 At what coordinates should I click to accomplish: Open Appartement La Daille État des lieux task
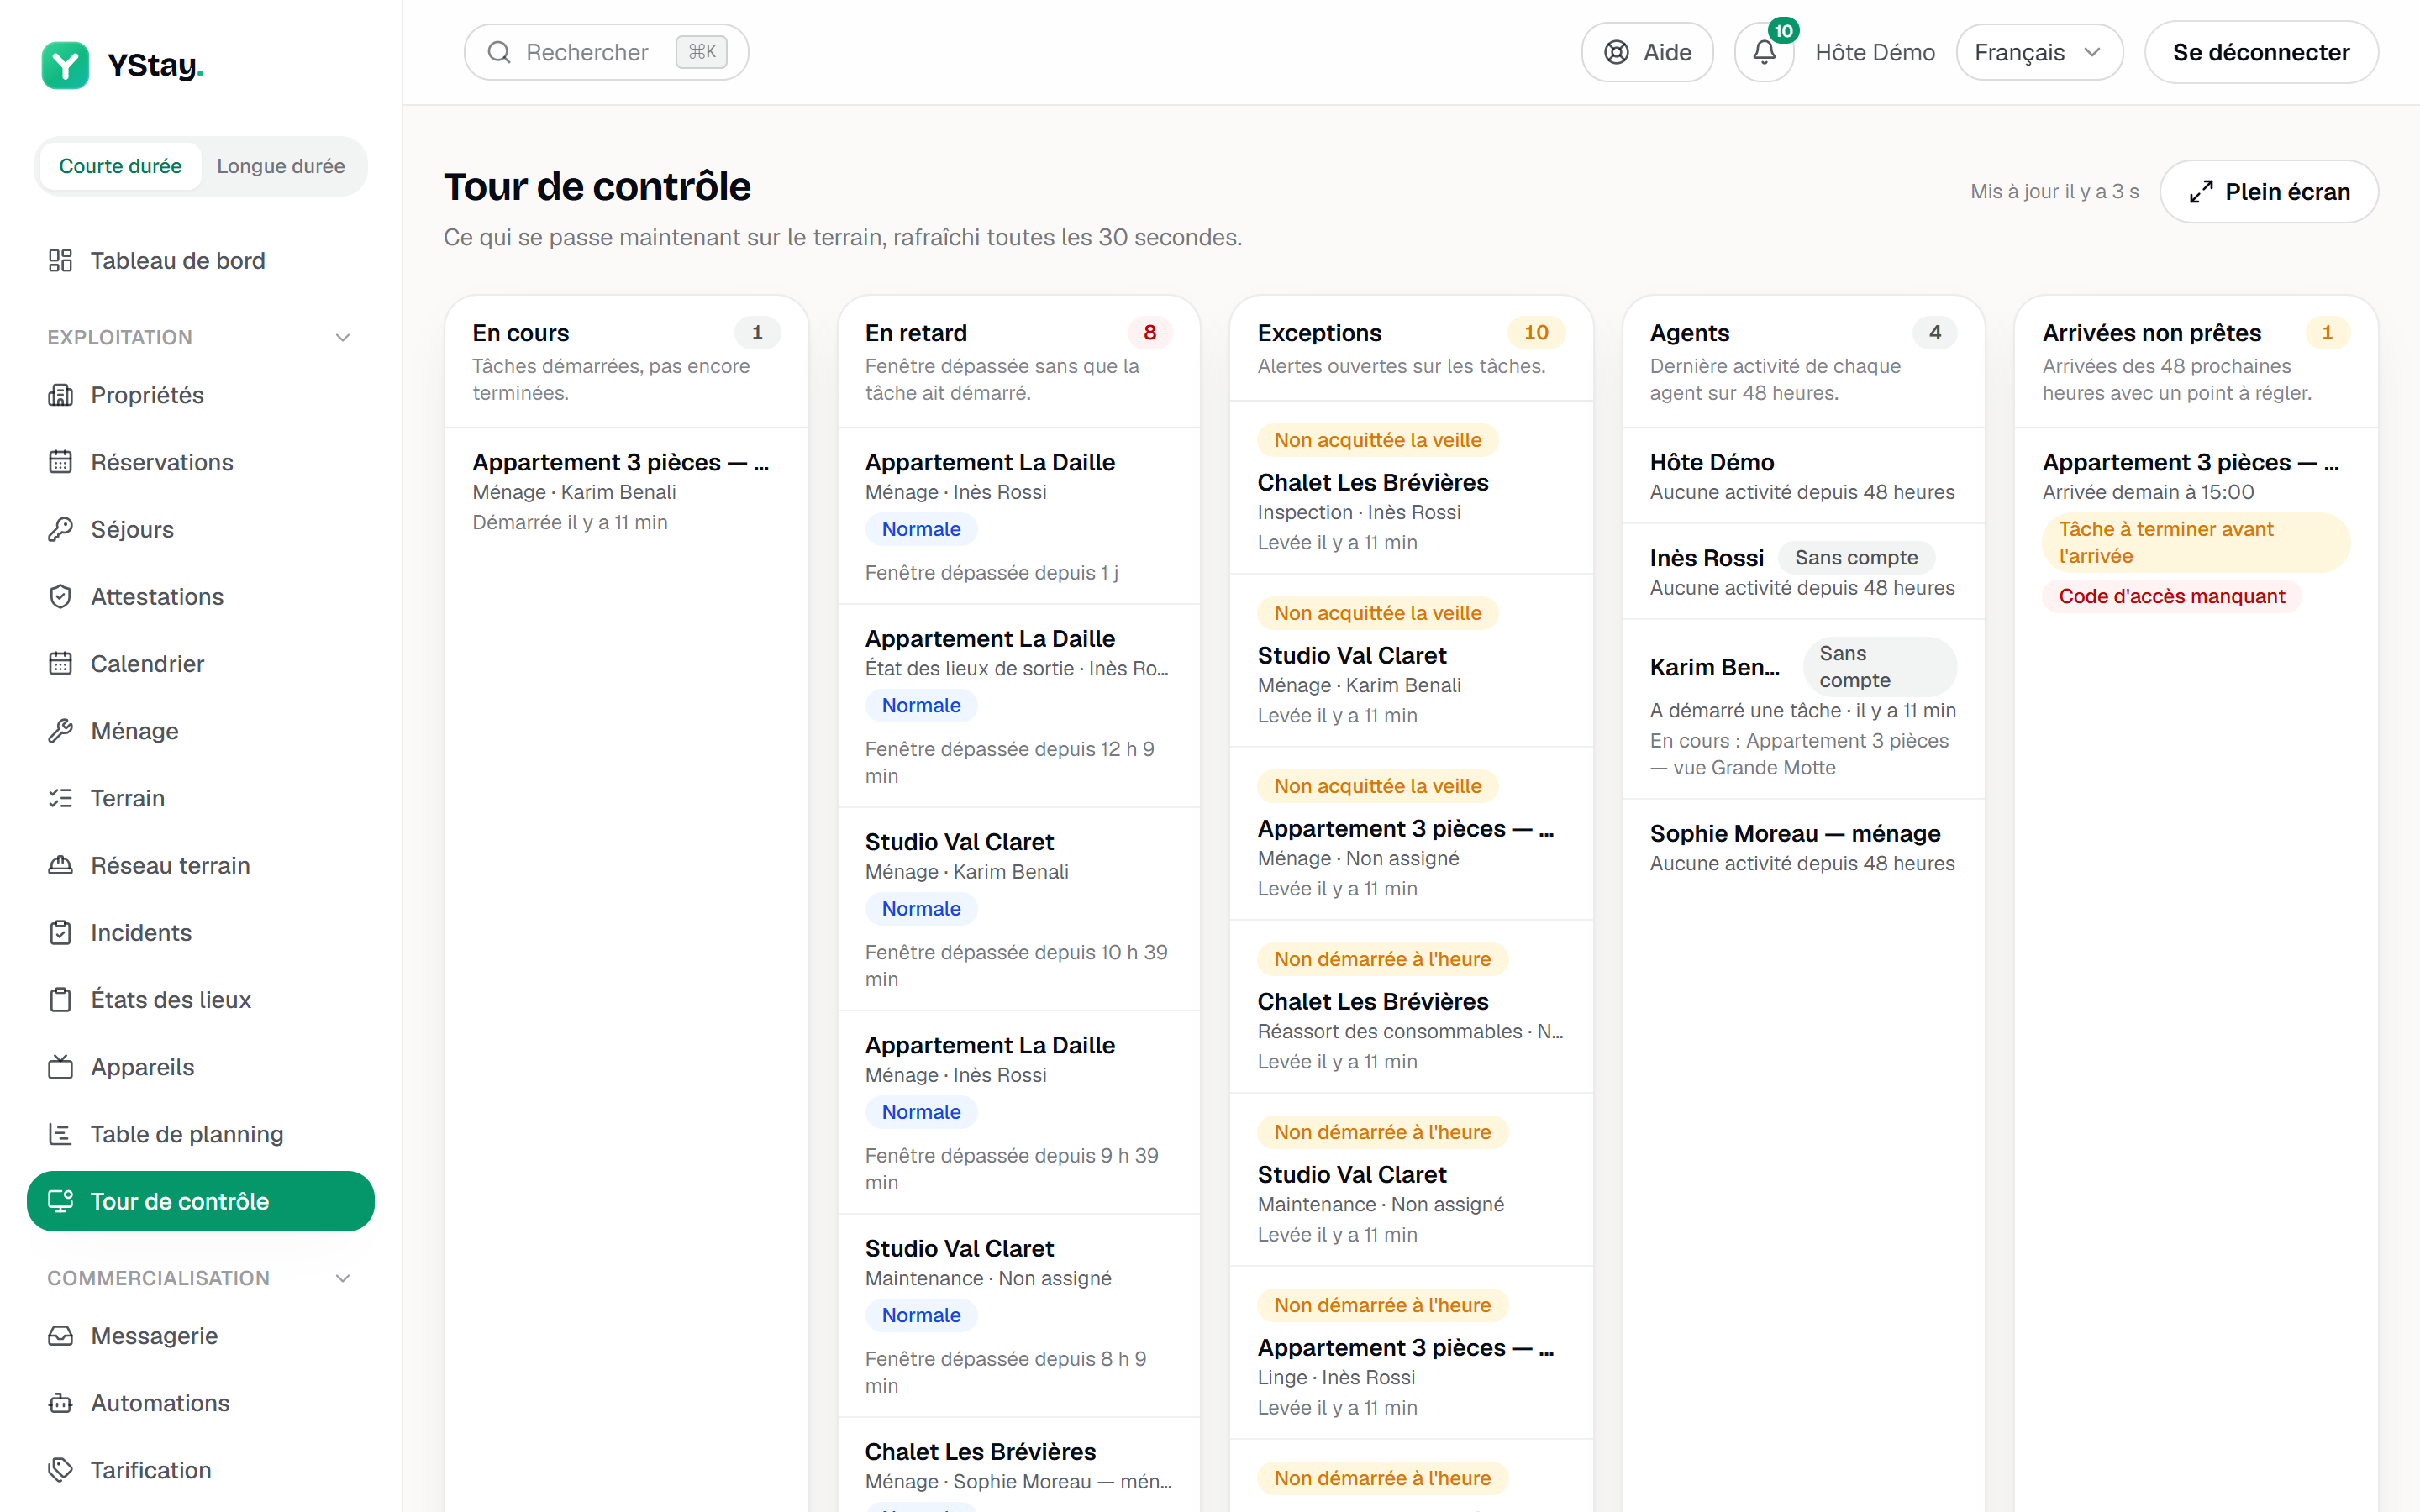[x=1018, y=706]
